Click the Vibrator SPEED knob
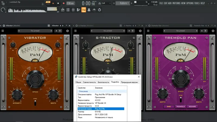217x122 pixels. click(x=35, y=79)
